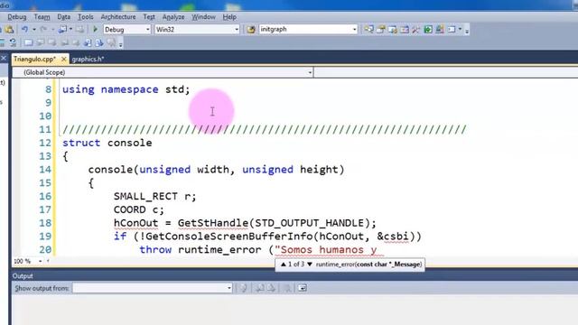This screenshot has width=578, height=325.
Task: Click the Navigate Backward icon in toolbar
Action: (x=62, y=29)
